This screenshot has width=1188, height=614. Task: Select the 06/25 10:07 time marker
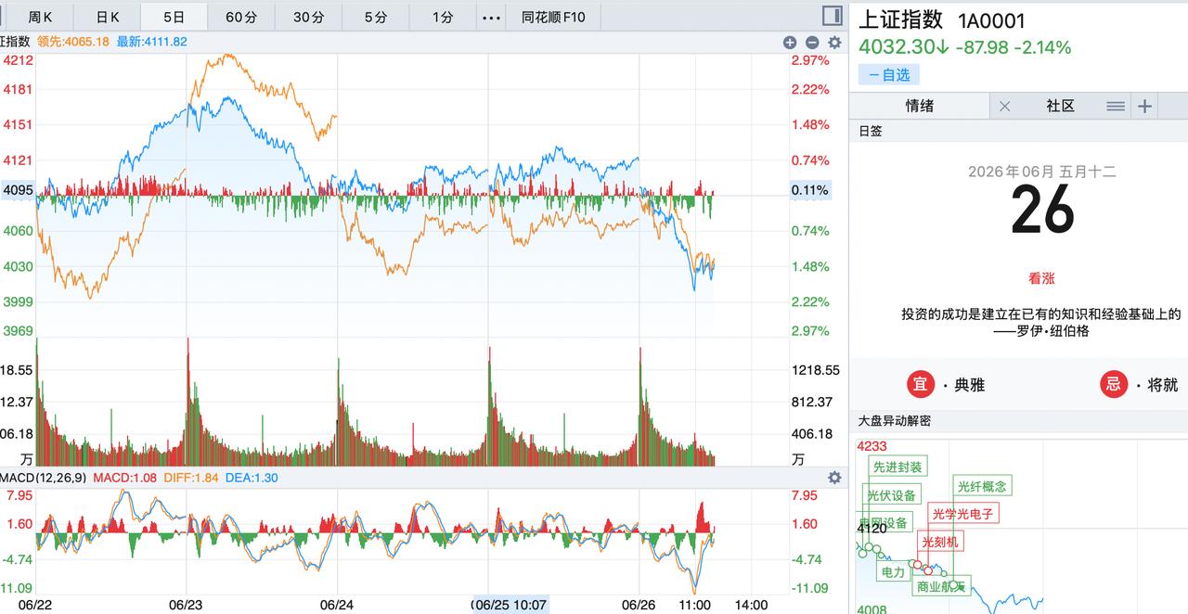510,605
